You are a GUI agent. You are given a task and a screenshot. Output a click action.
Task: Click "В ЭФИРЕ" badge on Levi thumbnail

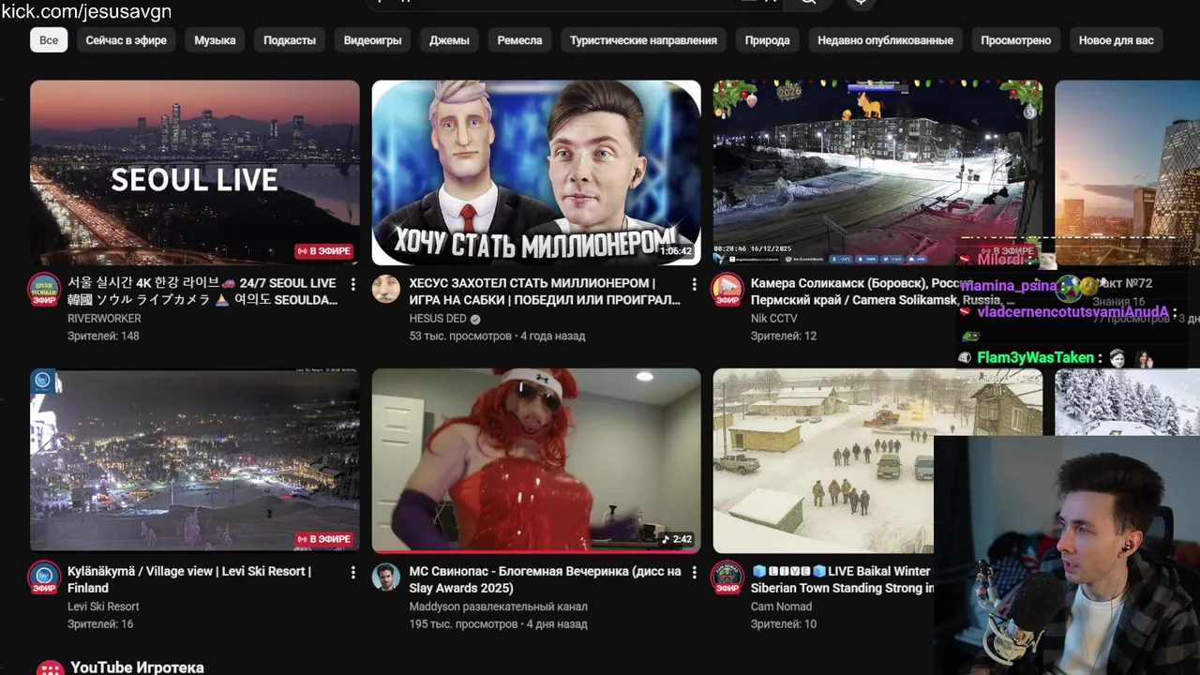click(324, 539)
